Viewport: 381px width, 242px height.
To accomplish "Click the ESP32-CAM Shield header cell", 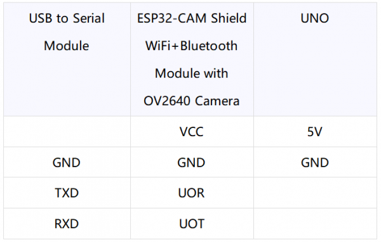I will (x=192, y=60).
